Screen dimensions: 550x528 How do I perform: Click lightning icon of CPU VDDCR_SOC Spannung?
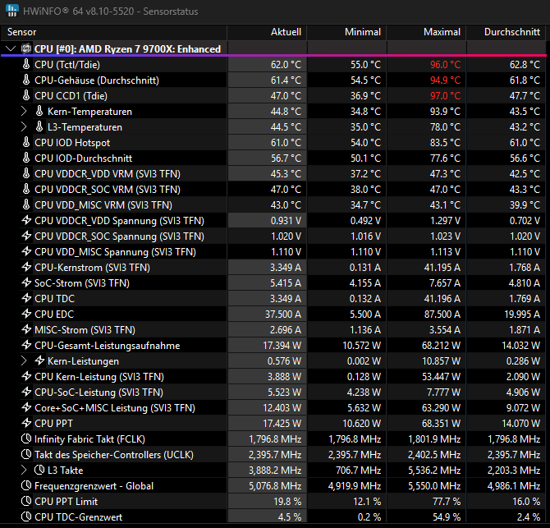tap(26, 236)
